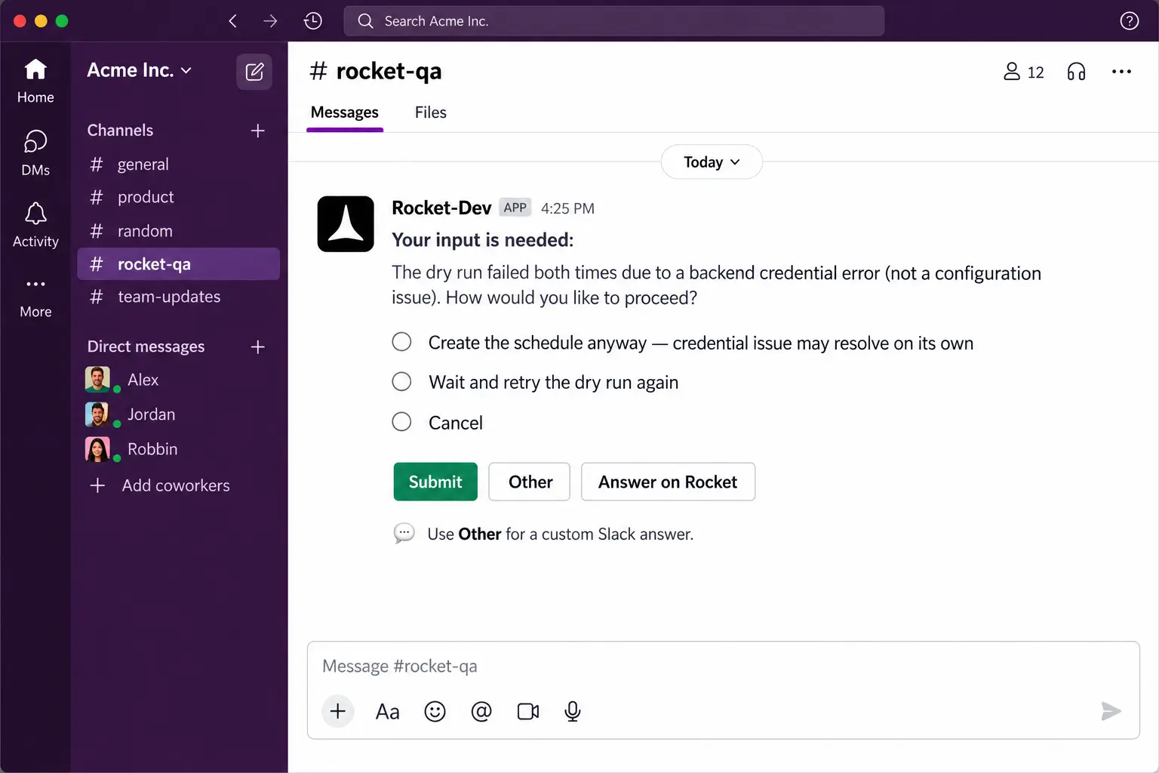
Task: Click the Direct messages section header
Action: (146, 346)
